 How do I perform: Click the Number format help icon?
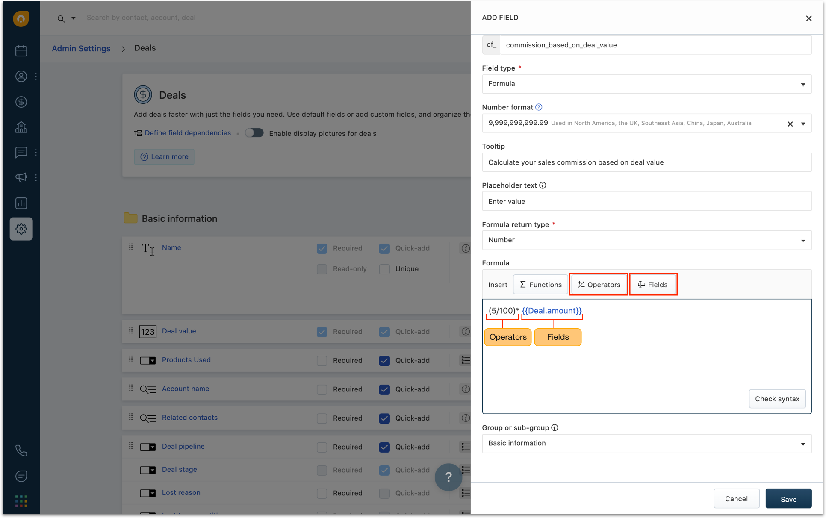coord(539,107)
